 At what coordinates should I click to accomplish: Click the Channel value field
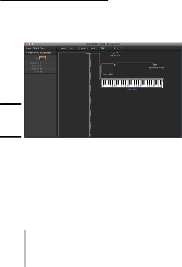click(x=40, y=66)
